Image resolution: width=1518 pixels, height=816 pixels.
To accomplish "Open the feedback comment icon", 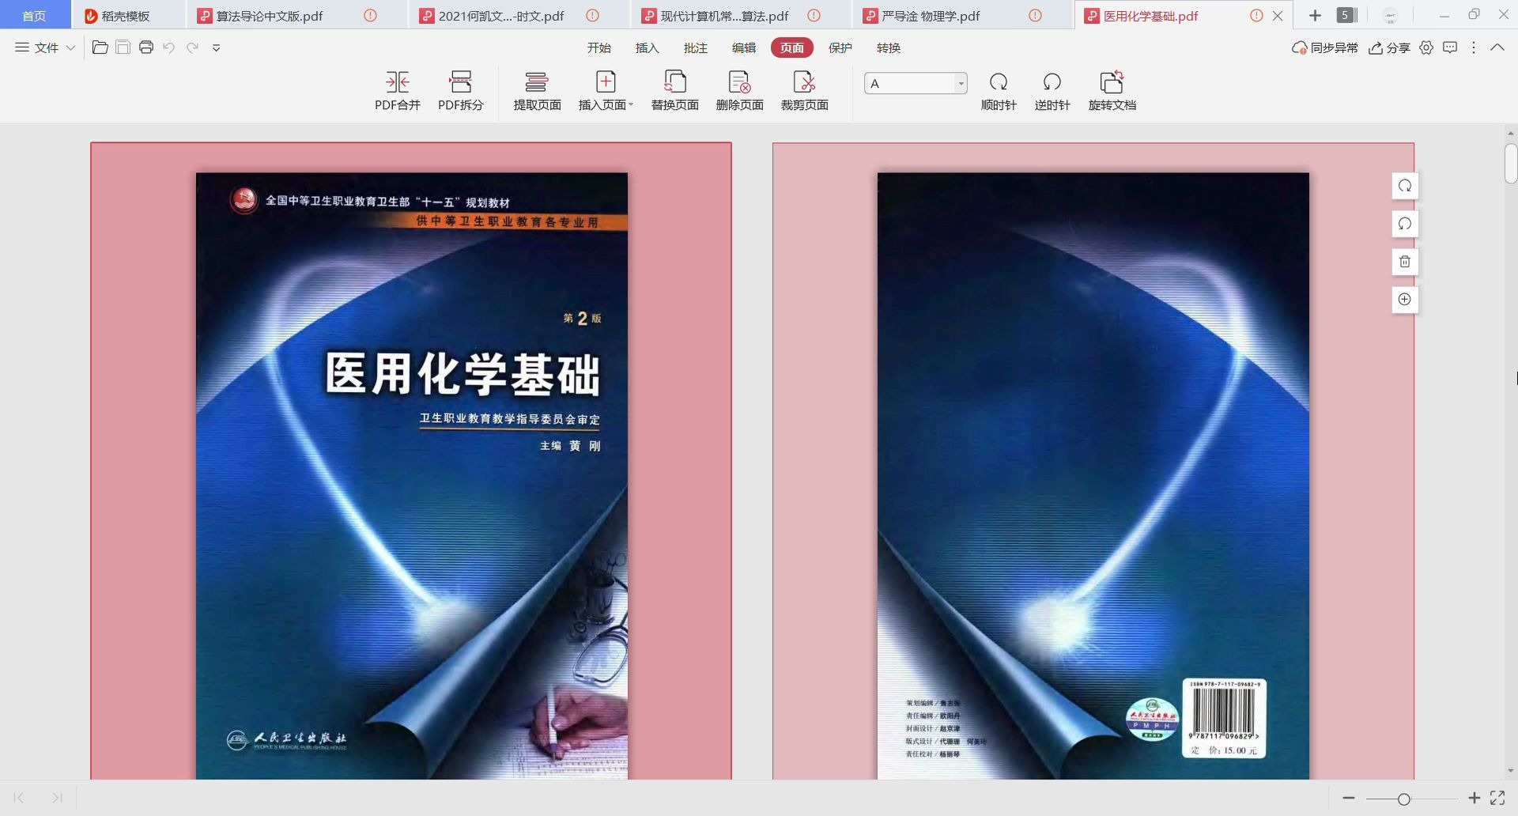I will tap(1450, 47).
